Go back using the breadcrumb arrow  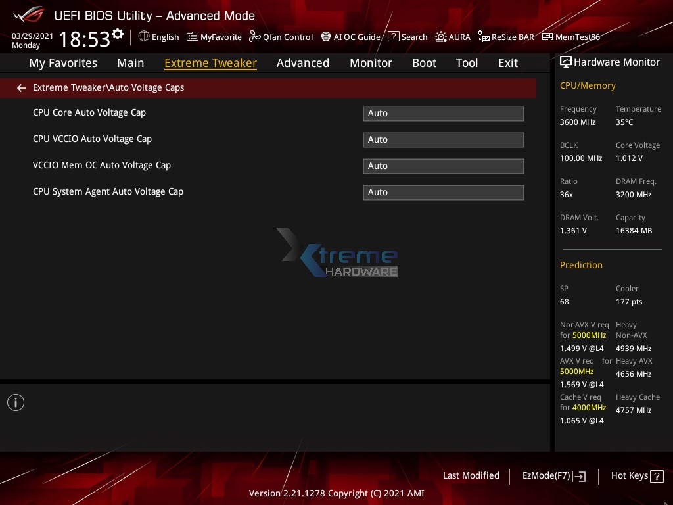[21, 87]
